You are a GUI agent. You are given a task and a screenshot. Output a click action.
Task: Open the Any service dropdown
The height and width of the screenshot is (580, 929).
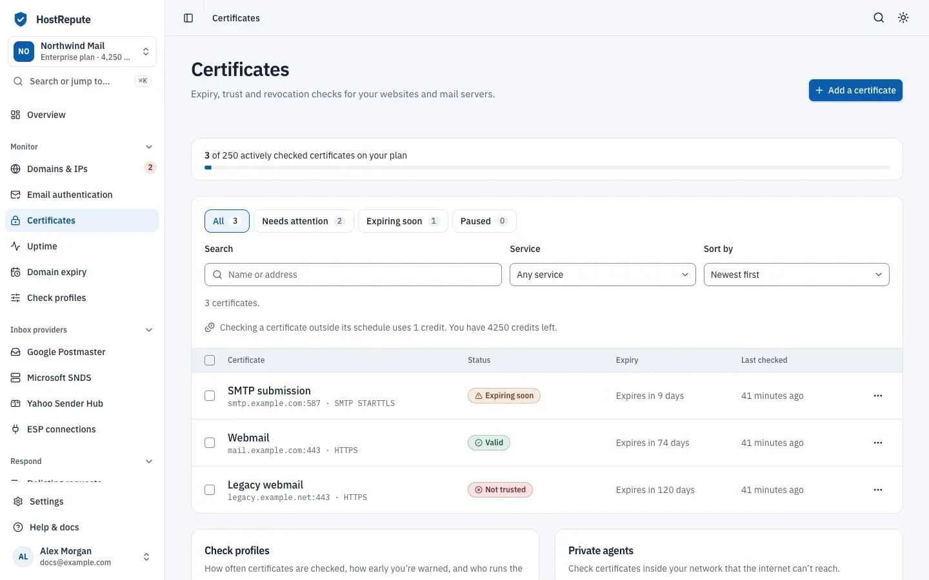point(603,275)
